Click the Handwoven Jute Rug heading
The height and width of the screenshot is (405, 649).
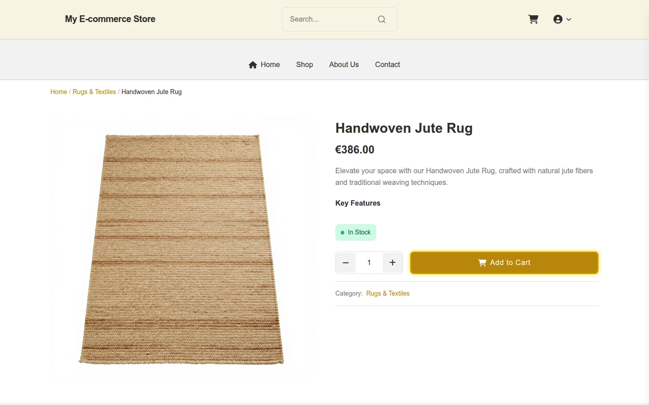tap(404, 128)
